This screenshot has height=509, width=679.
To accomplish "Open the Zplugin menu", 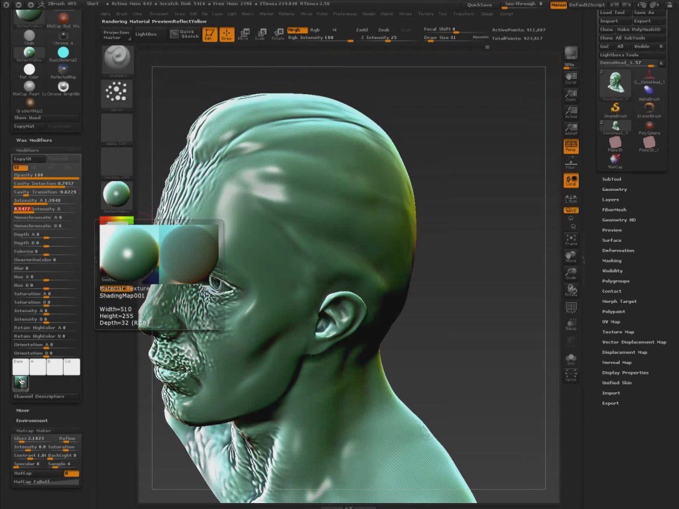I will (487, 14).
